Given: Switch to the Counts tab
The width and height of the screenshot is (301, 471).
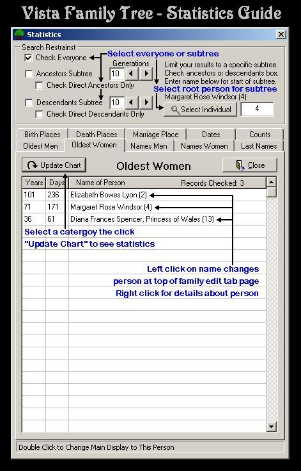Looking at the screenshot, I should (x=259, y=135).
